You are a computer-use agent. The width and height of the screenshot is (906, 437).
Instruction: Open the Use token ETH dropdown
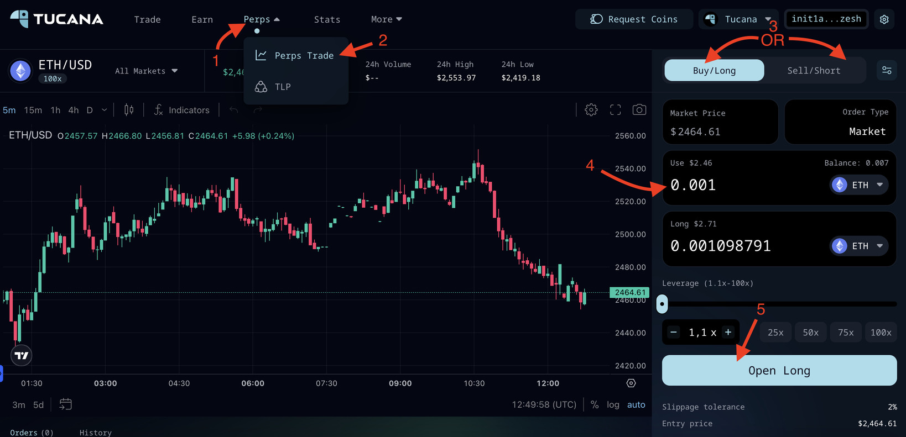coord(859,185)
